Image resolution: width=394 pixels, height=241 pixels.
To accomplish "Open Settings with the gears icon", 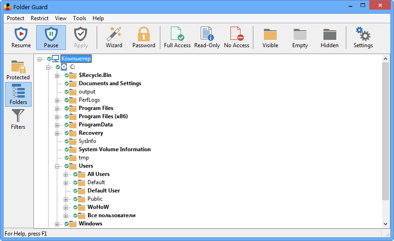I will 363,33.
